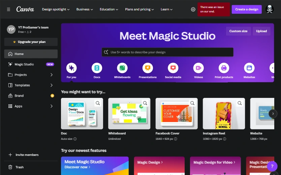Select the Whiteboards category icon

(122, 68)
